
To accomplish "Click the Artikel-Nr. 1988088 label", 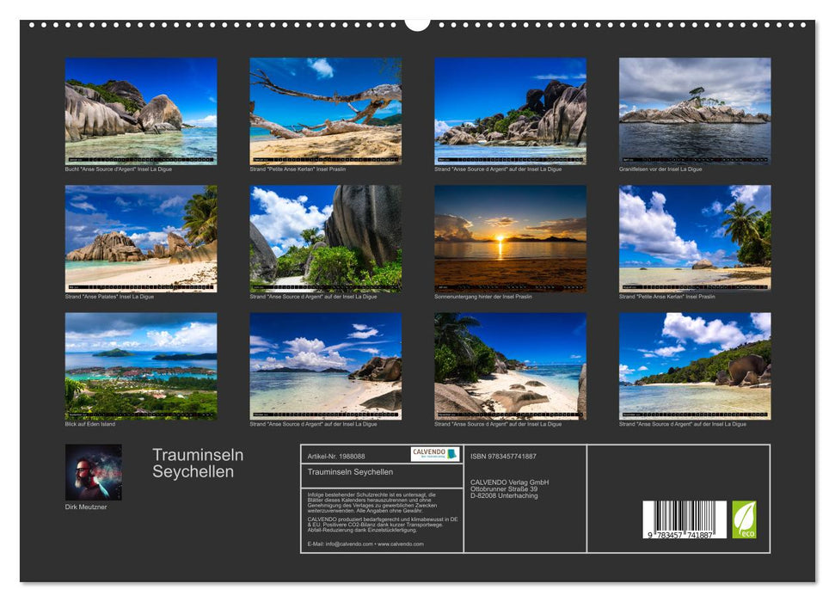I will (x=335, y=458).
